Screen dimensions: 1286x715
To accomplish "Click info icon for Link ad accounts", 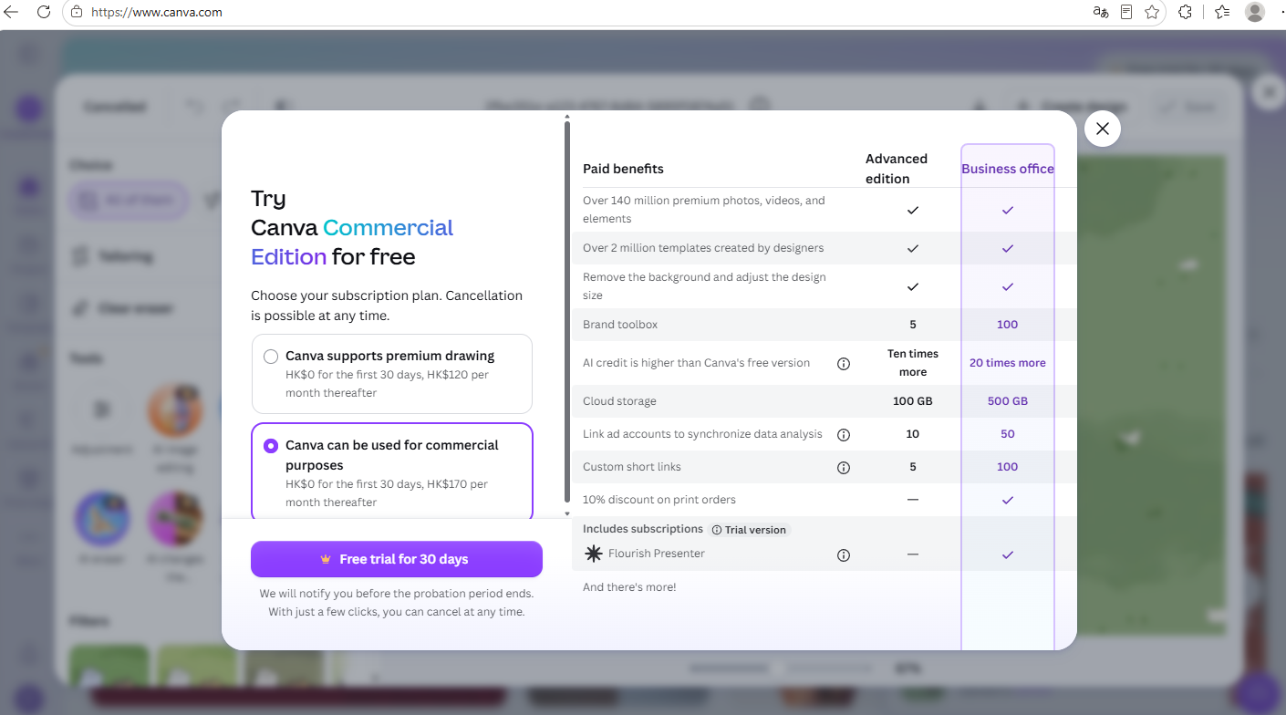I will click(x=844, y=435).
